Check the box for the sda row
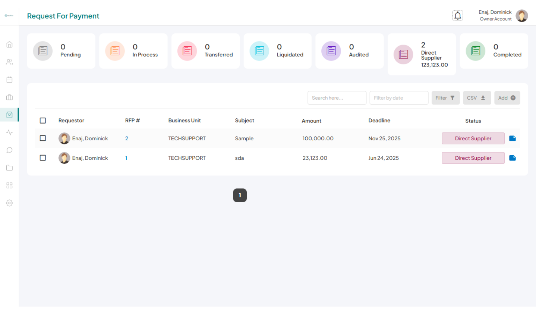Screen dimensions: 536x321 tap(43, 158)
